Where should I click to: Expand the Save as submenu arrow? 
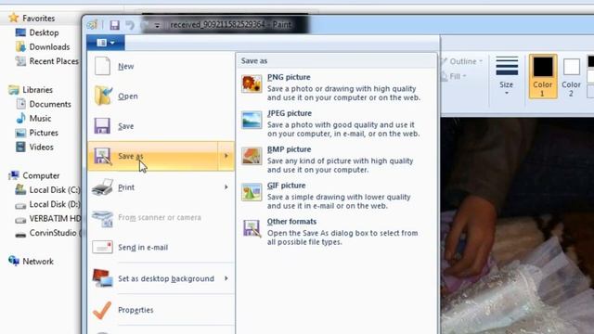pyautogui.click(x=226, y=156)
